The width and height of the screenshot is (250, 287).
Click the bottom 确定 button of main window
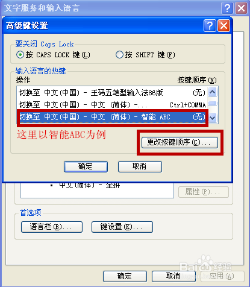tap(125, 276)
